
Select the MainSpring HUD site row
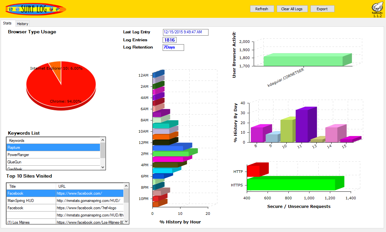[31, 201]
